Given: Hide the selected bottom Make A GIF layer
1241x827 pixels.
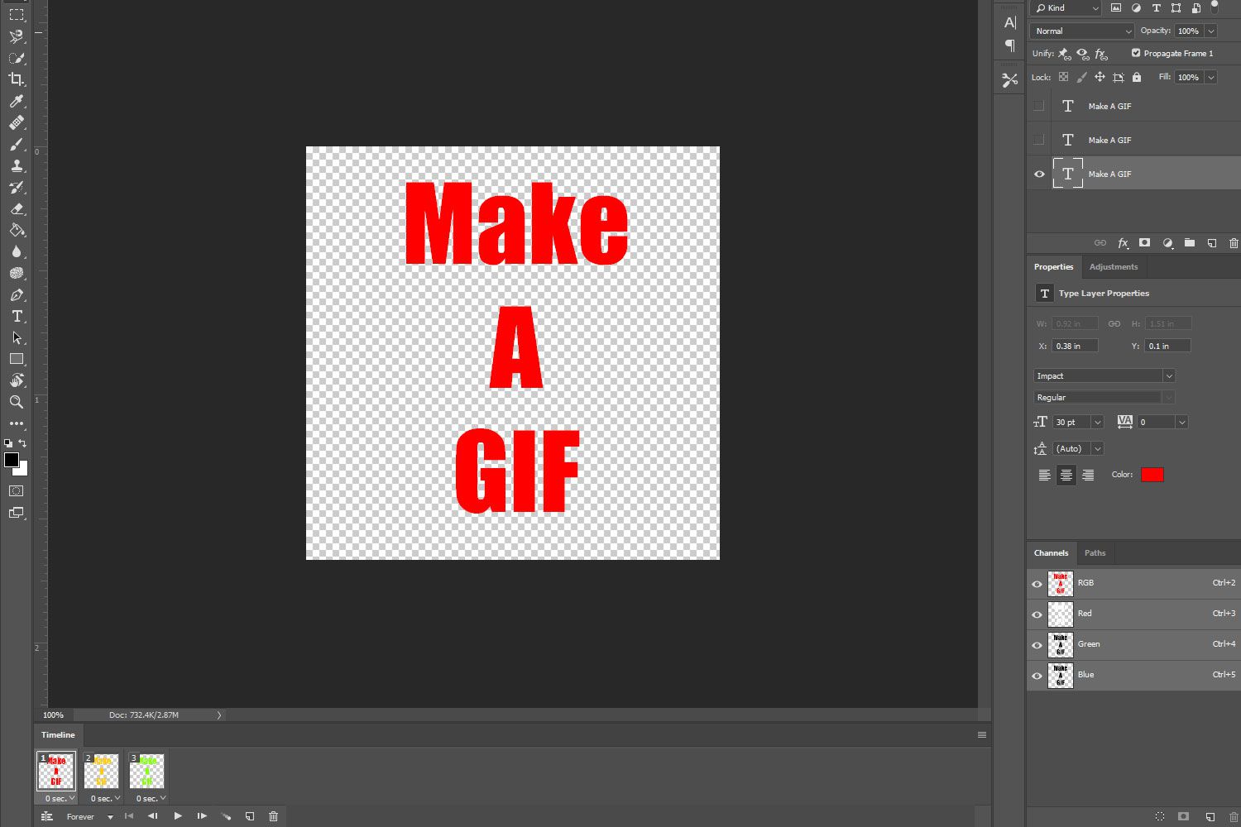Looking at the screenshot, I should pos(1039,174).
